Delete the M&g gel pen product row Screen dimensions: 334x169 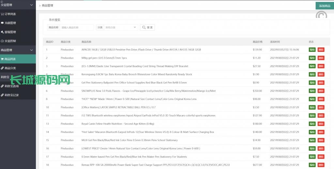click(x=321, y=58)
